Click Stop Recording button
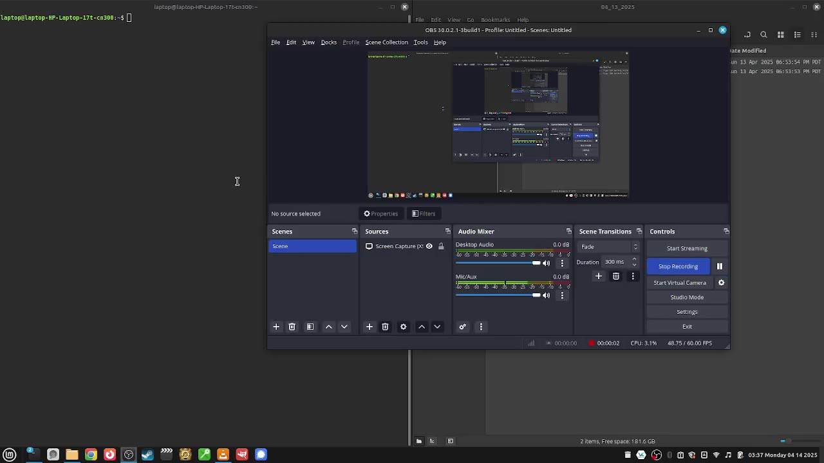Screen dimensions: 824x463 tap(678, 266)
